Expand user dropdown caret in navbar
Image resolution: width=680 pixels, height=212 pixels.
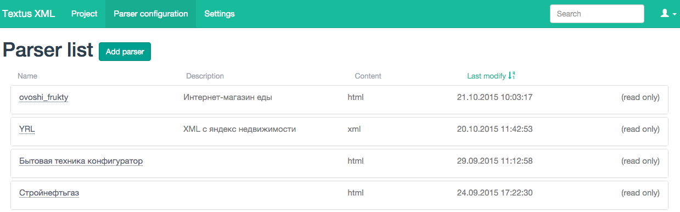click(x=674, y=15)
